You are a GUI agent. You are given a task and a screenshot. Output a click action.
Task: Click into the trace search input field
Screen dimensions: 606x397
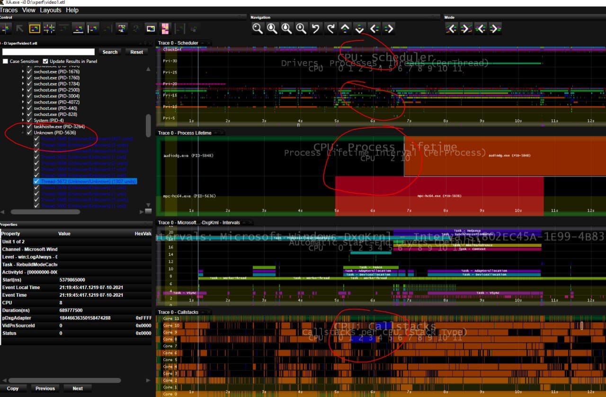48,52
